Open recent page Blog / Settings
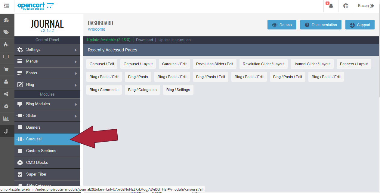The image size is (380, 193). [178, 90]
